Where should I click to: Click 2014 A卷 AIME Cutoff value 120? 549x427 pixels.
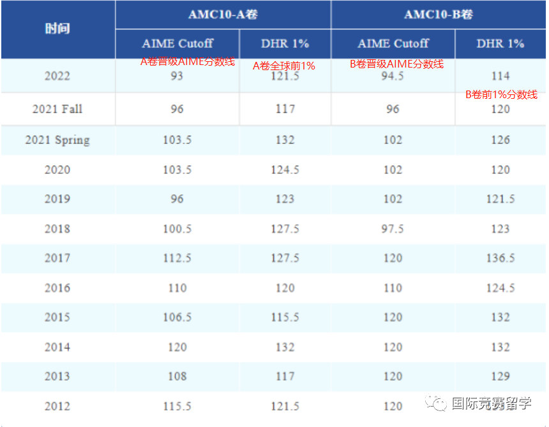(x=177, y=347)
